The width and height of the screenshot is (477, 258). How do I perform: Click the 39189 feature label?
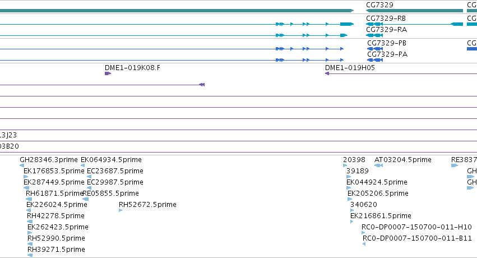[x=358, y=171]
